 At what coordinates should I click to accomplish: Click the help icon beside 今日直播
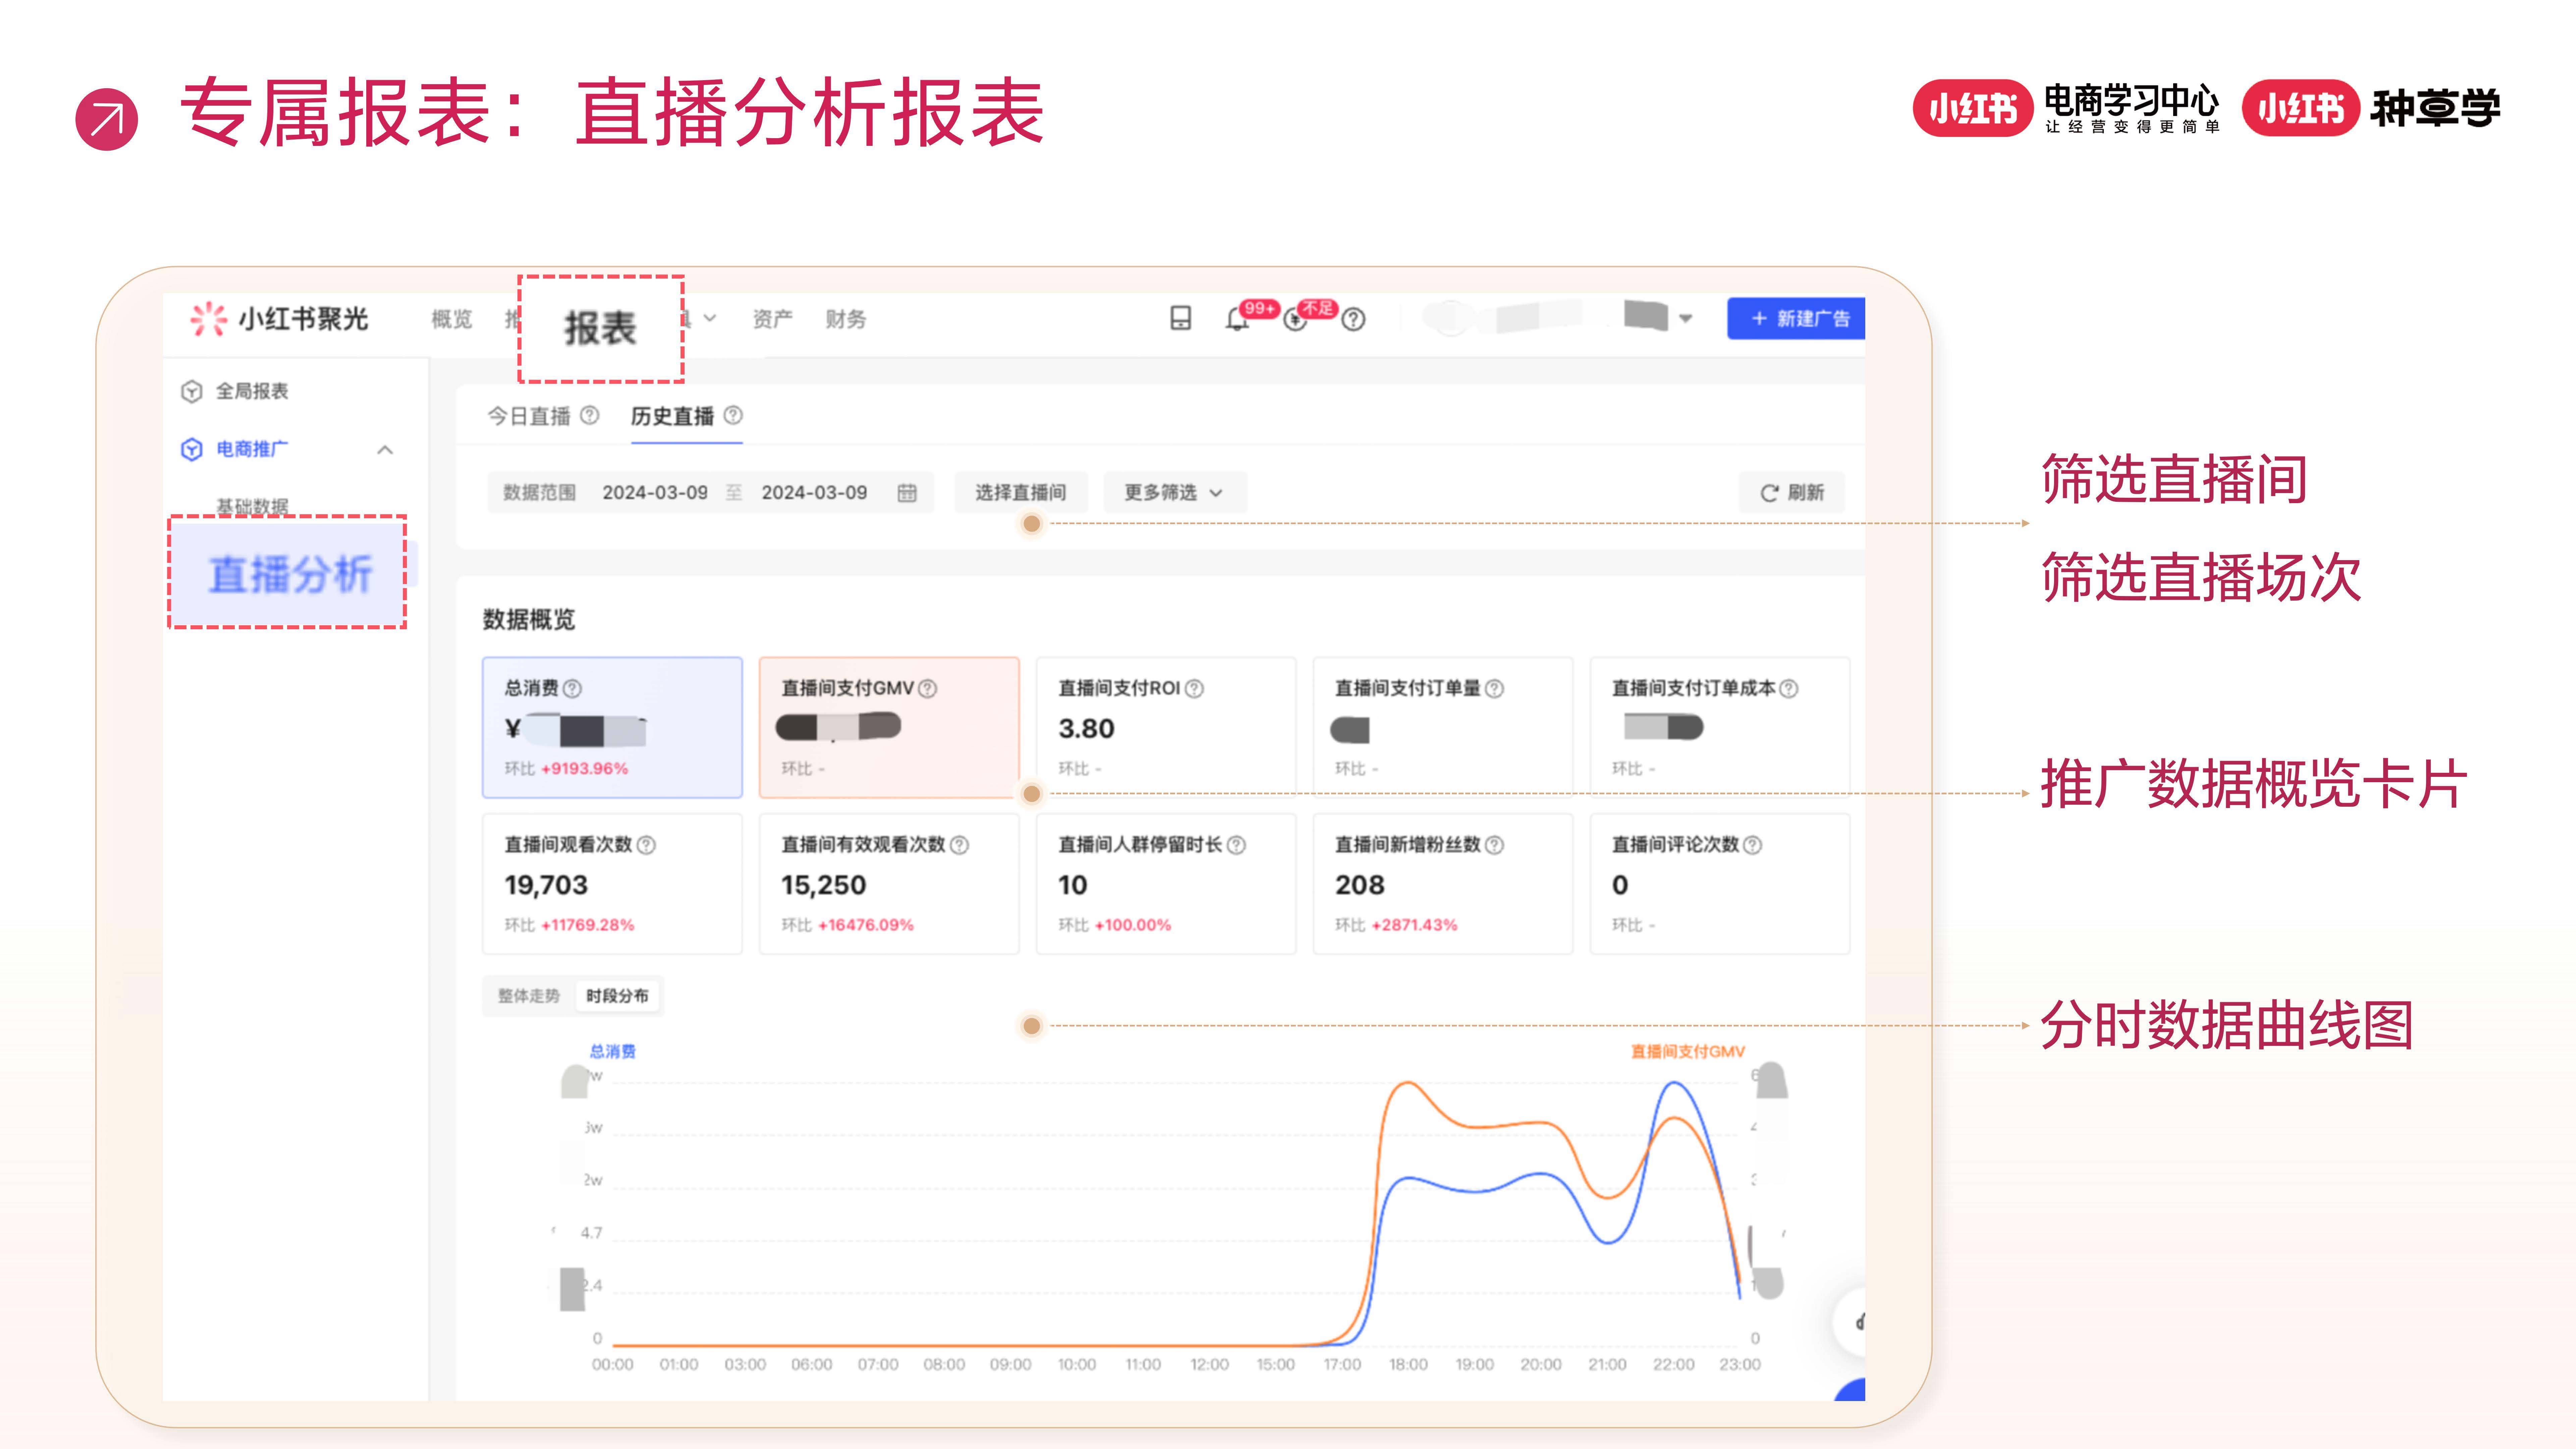[x=590, y=415]
